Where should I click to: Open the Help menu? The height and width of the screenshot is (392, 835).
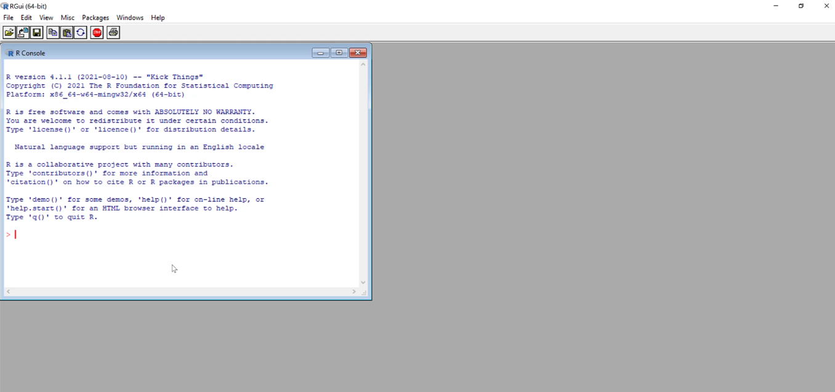pyautogui.click(x=158, y=18)
